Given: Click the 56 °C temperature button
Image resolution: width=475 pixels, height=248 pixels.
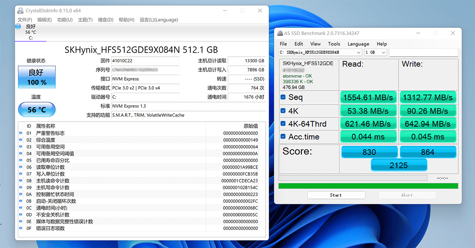Looking at the screenshot, I should [37, 110].
